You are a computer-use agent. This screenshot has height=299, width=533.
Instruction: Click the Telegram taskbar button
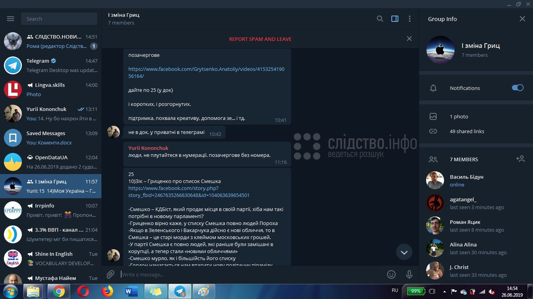[180, 291]
